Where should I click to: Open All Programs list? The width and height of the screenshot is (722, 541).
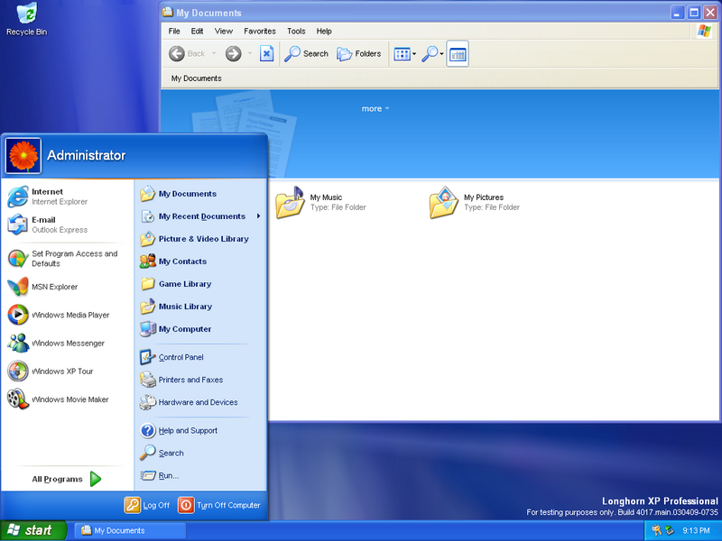pos(66,479)
